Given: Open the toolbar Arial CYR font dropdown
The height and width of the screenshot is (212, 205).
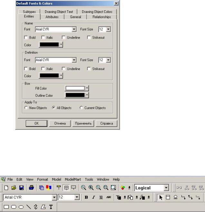Looking at the screenshot, I should point(54,198).
